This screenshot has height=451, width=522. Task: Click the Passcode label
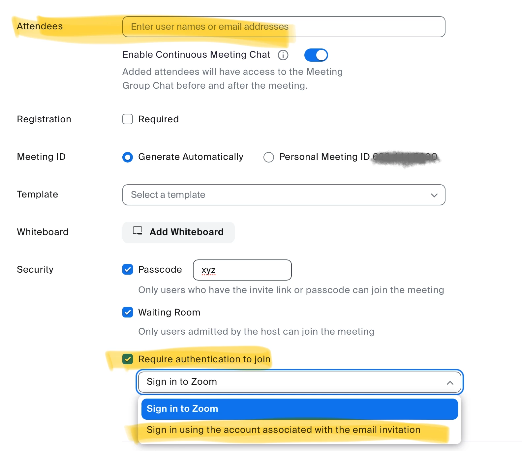[160, 269]
